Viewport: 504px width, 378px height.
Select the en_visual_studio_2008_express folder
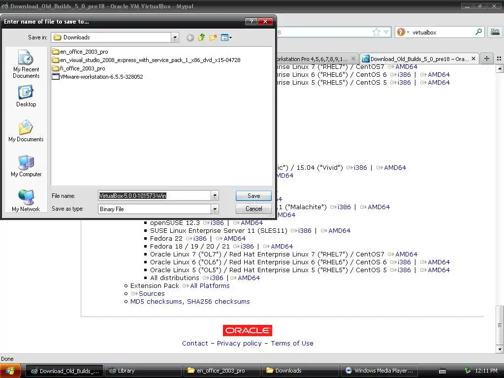(146, 60)
